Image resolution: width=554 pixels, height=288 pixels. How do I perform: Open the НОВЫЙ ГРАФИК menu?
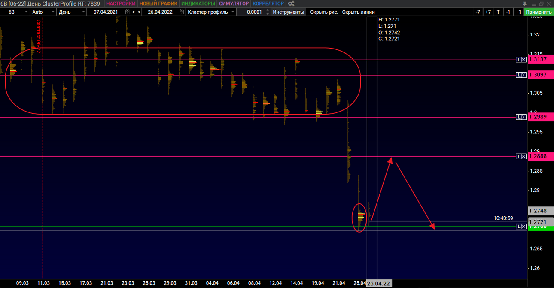[158, 3]
